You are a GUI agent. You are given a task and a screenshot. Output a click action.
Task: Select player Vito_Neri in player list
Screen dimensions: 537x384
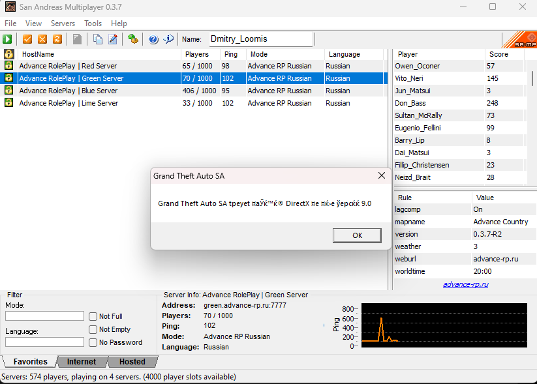459,78
